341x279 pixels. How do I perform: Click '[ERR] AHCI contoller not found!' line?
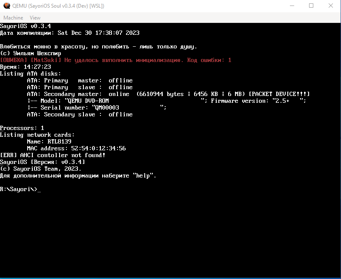53,155
